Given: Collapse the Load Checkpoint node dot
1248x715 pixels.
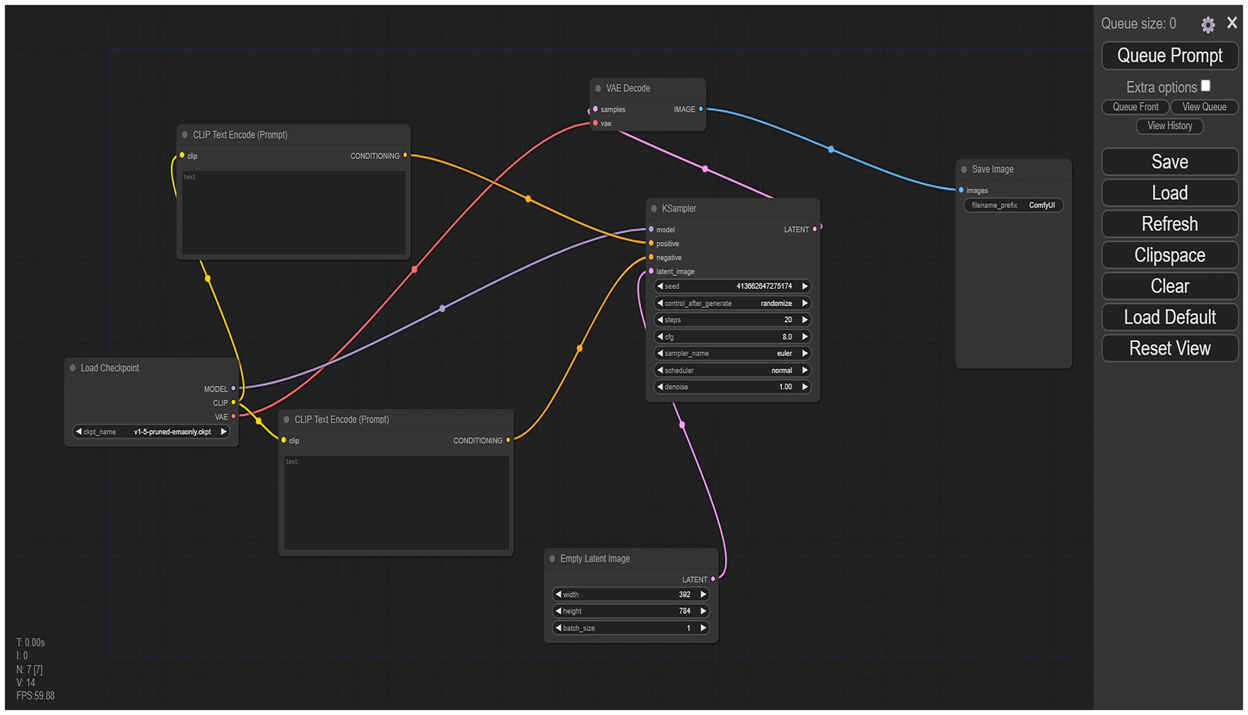Looking at the screenshot, I should pos(73,368).
